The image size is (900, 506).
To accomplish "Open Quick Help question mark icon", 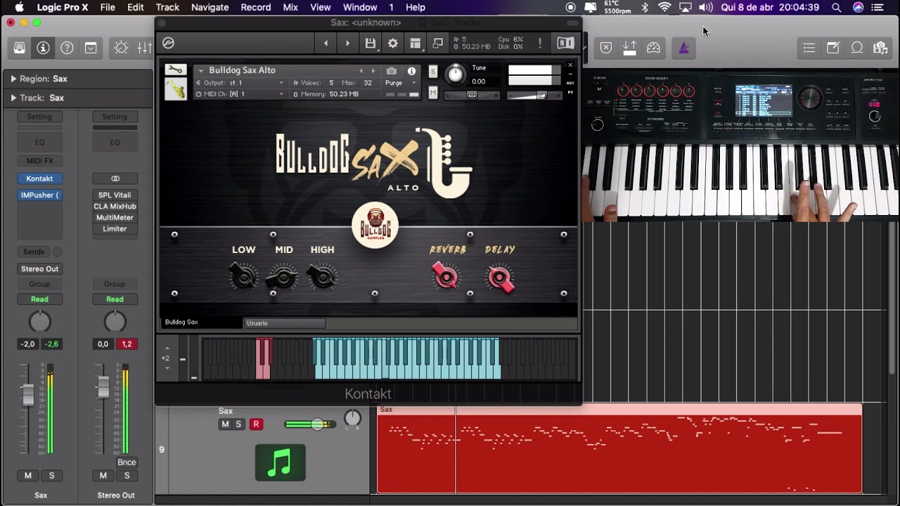I will [67, 48].
